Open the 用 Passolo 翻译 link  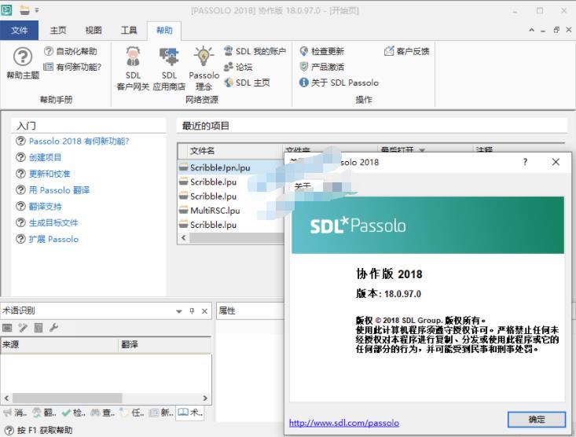coord(59,190)
